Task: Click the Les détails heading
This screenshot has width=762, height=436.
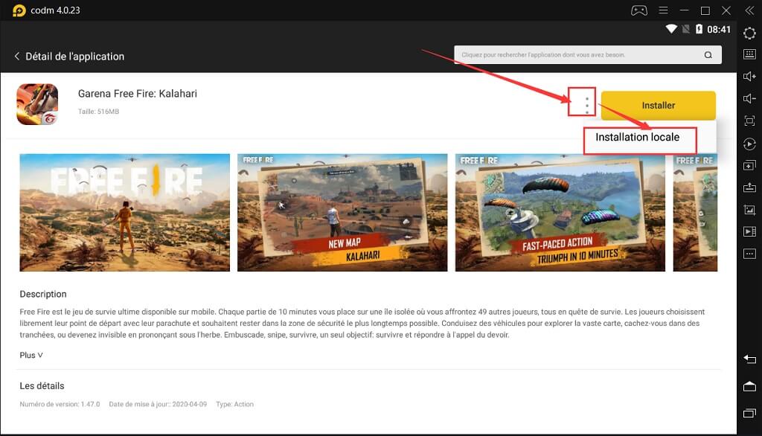Action: coord(42,386)
